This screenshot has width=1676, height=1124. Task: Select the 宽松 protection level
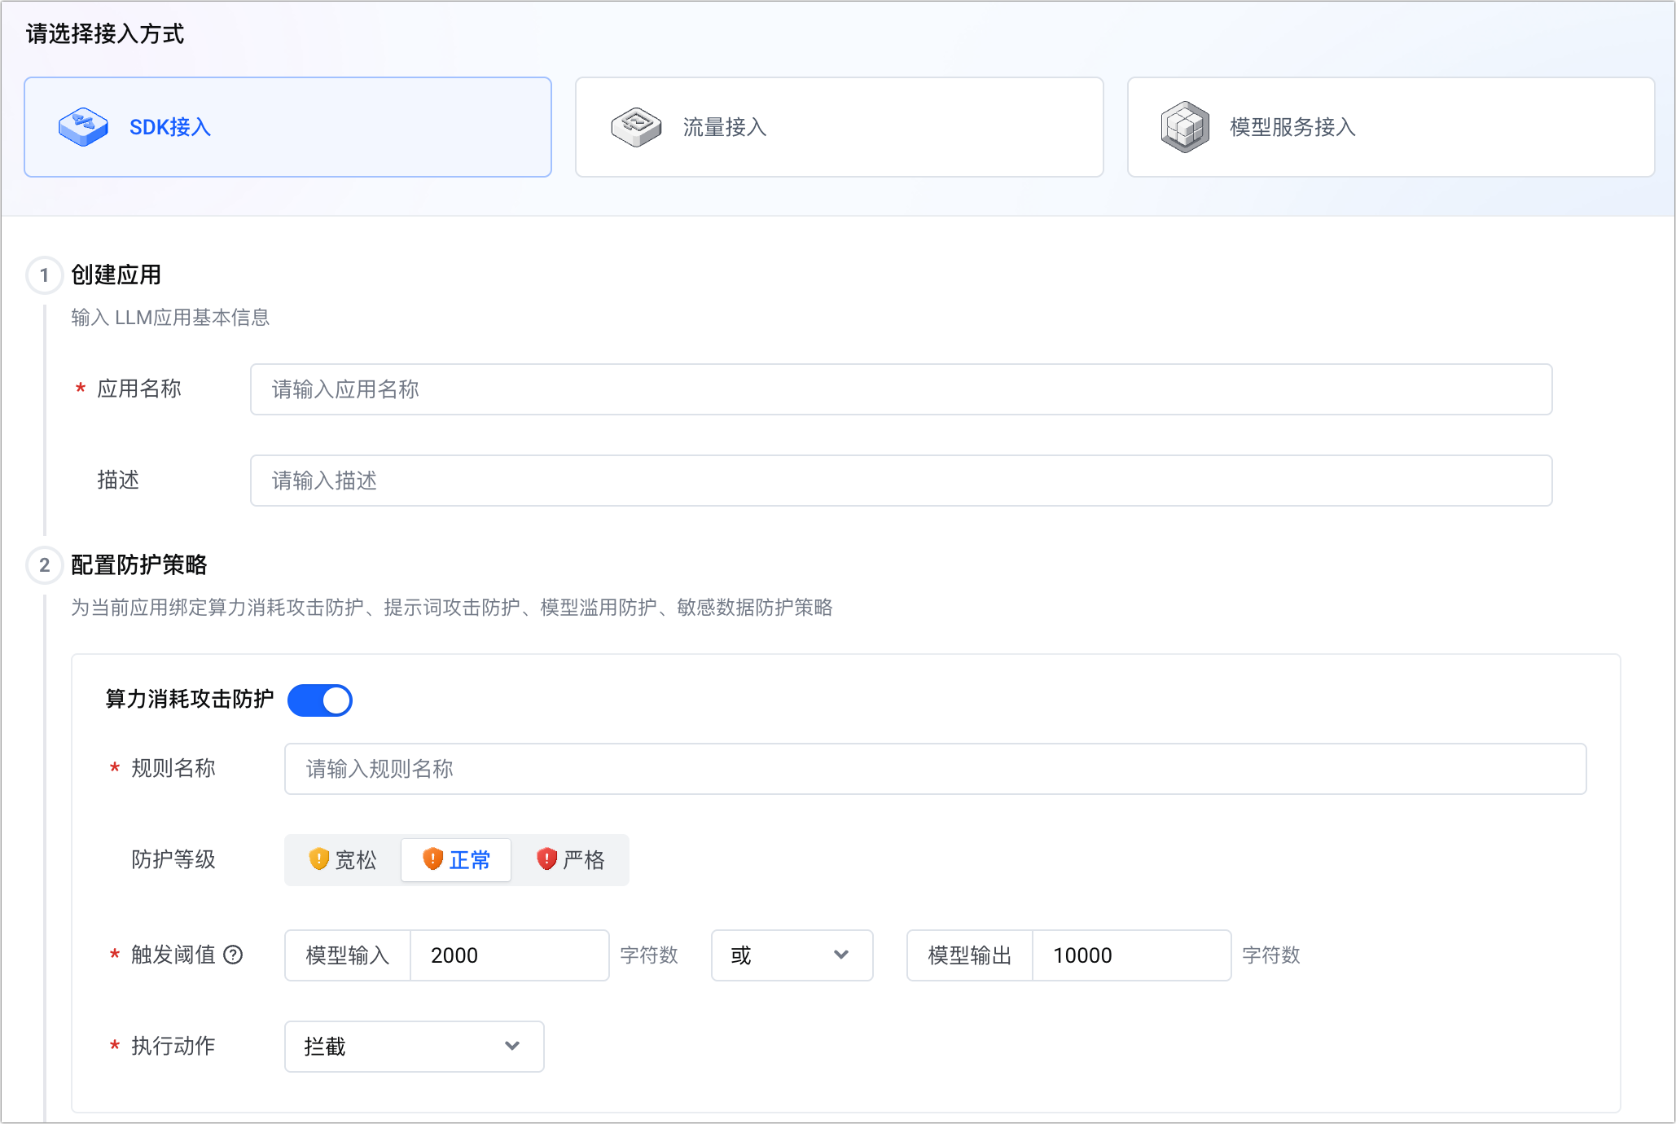341,859
